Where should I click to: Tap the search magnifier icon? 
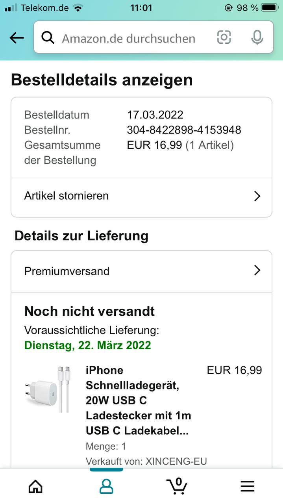[48, 38]
